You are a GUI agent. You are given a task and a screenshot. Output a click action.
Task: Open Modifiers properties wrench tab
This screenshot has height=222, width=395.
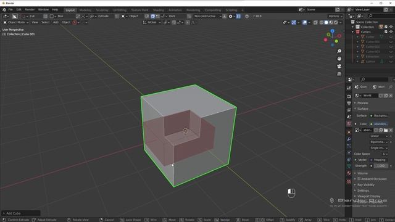349,139
